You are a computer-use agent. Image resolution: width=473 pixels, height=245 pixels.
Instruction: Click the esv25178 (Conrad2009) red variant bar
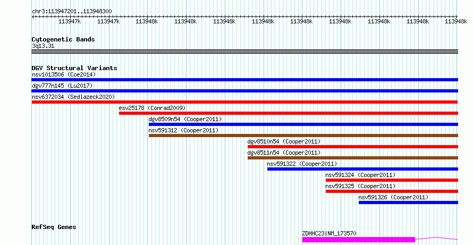289,113
